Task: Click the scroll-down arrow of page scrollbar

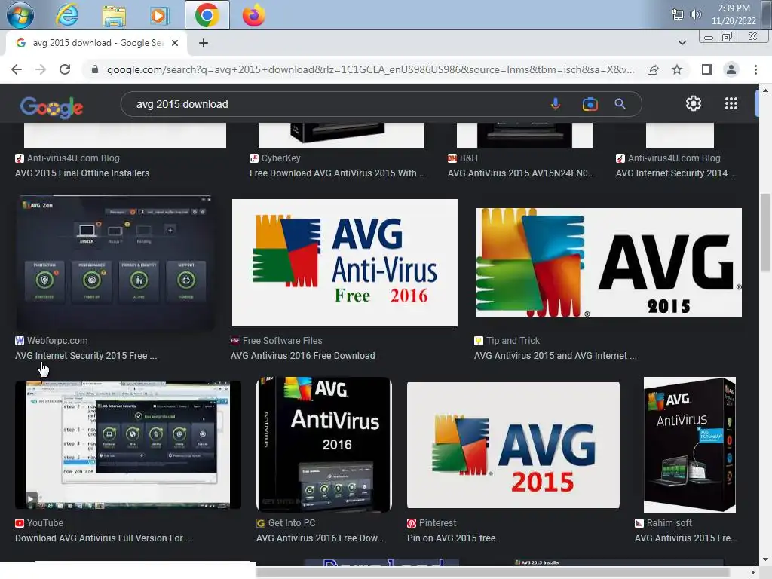Action: 765,560
